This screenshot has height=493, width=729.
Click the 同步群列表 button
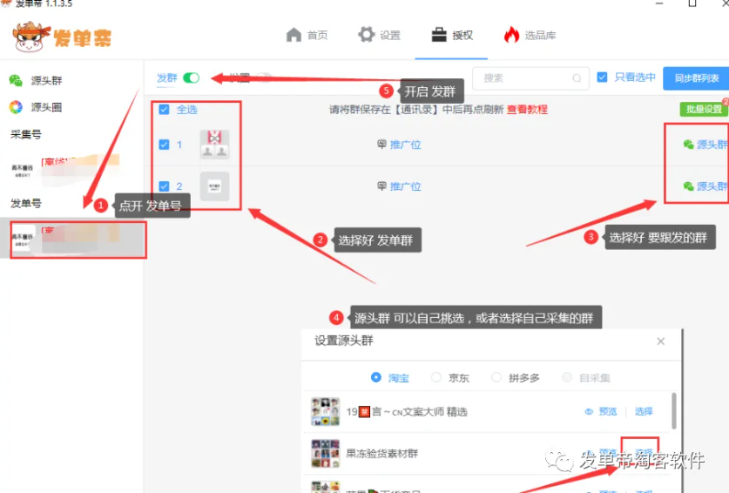696,78
